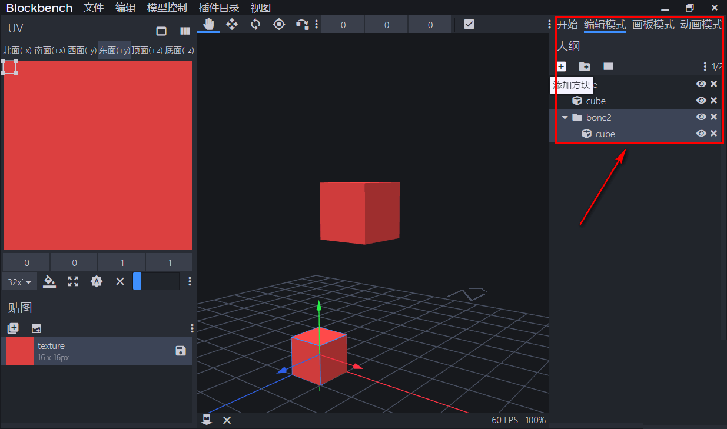This screenshot has width=727, height=429.
Task: Click the save icon beside texture
Action: coord(181,351)
